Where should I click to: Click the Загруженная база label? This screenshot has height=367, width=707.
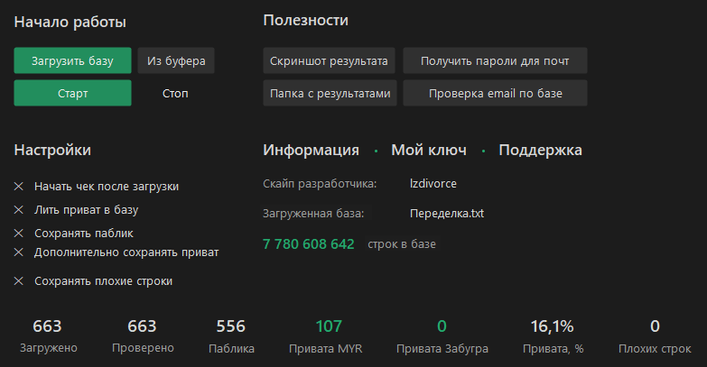[x=313, y=214]
